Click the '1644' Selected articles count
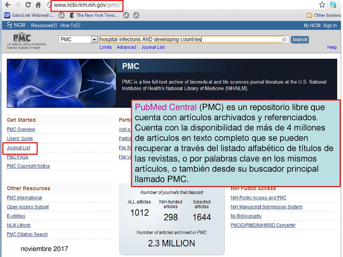This screenshot has width=343, height=257. pyautogui.click(x=202, y=217)
